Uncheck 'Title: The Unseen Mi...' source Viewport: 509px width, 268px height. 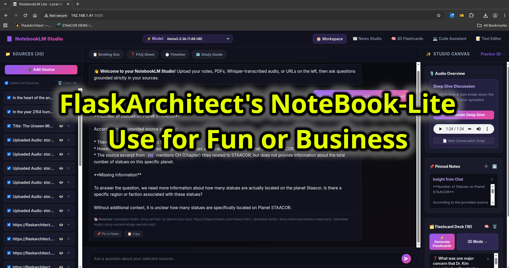point(9,126)
